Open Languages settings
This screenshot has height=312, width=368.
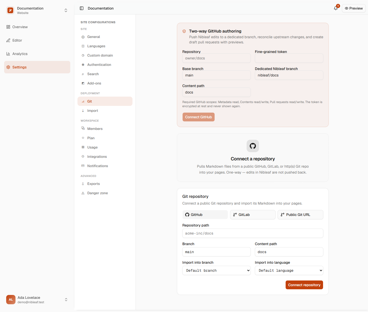105,46
